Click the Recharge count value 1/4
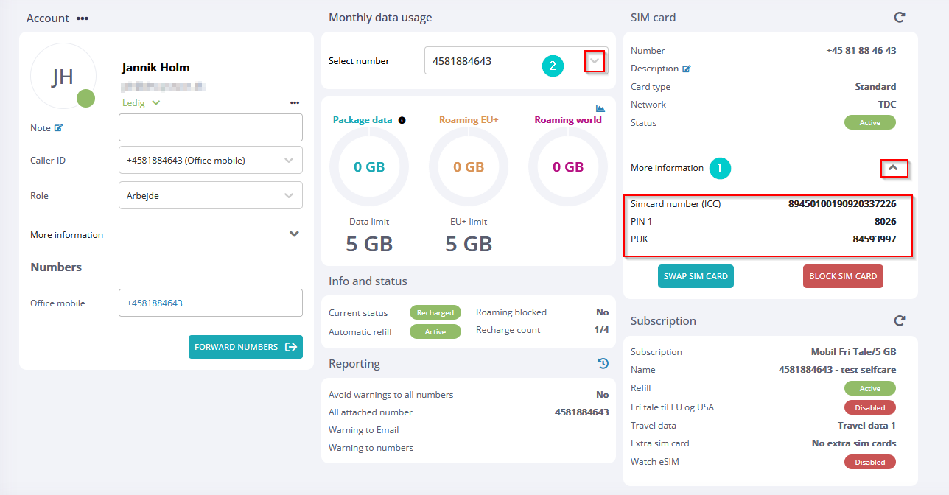Viewport: 949px width, 495px height. click(x=602, y=330)
